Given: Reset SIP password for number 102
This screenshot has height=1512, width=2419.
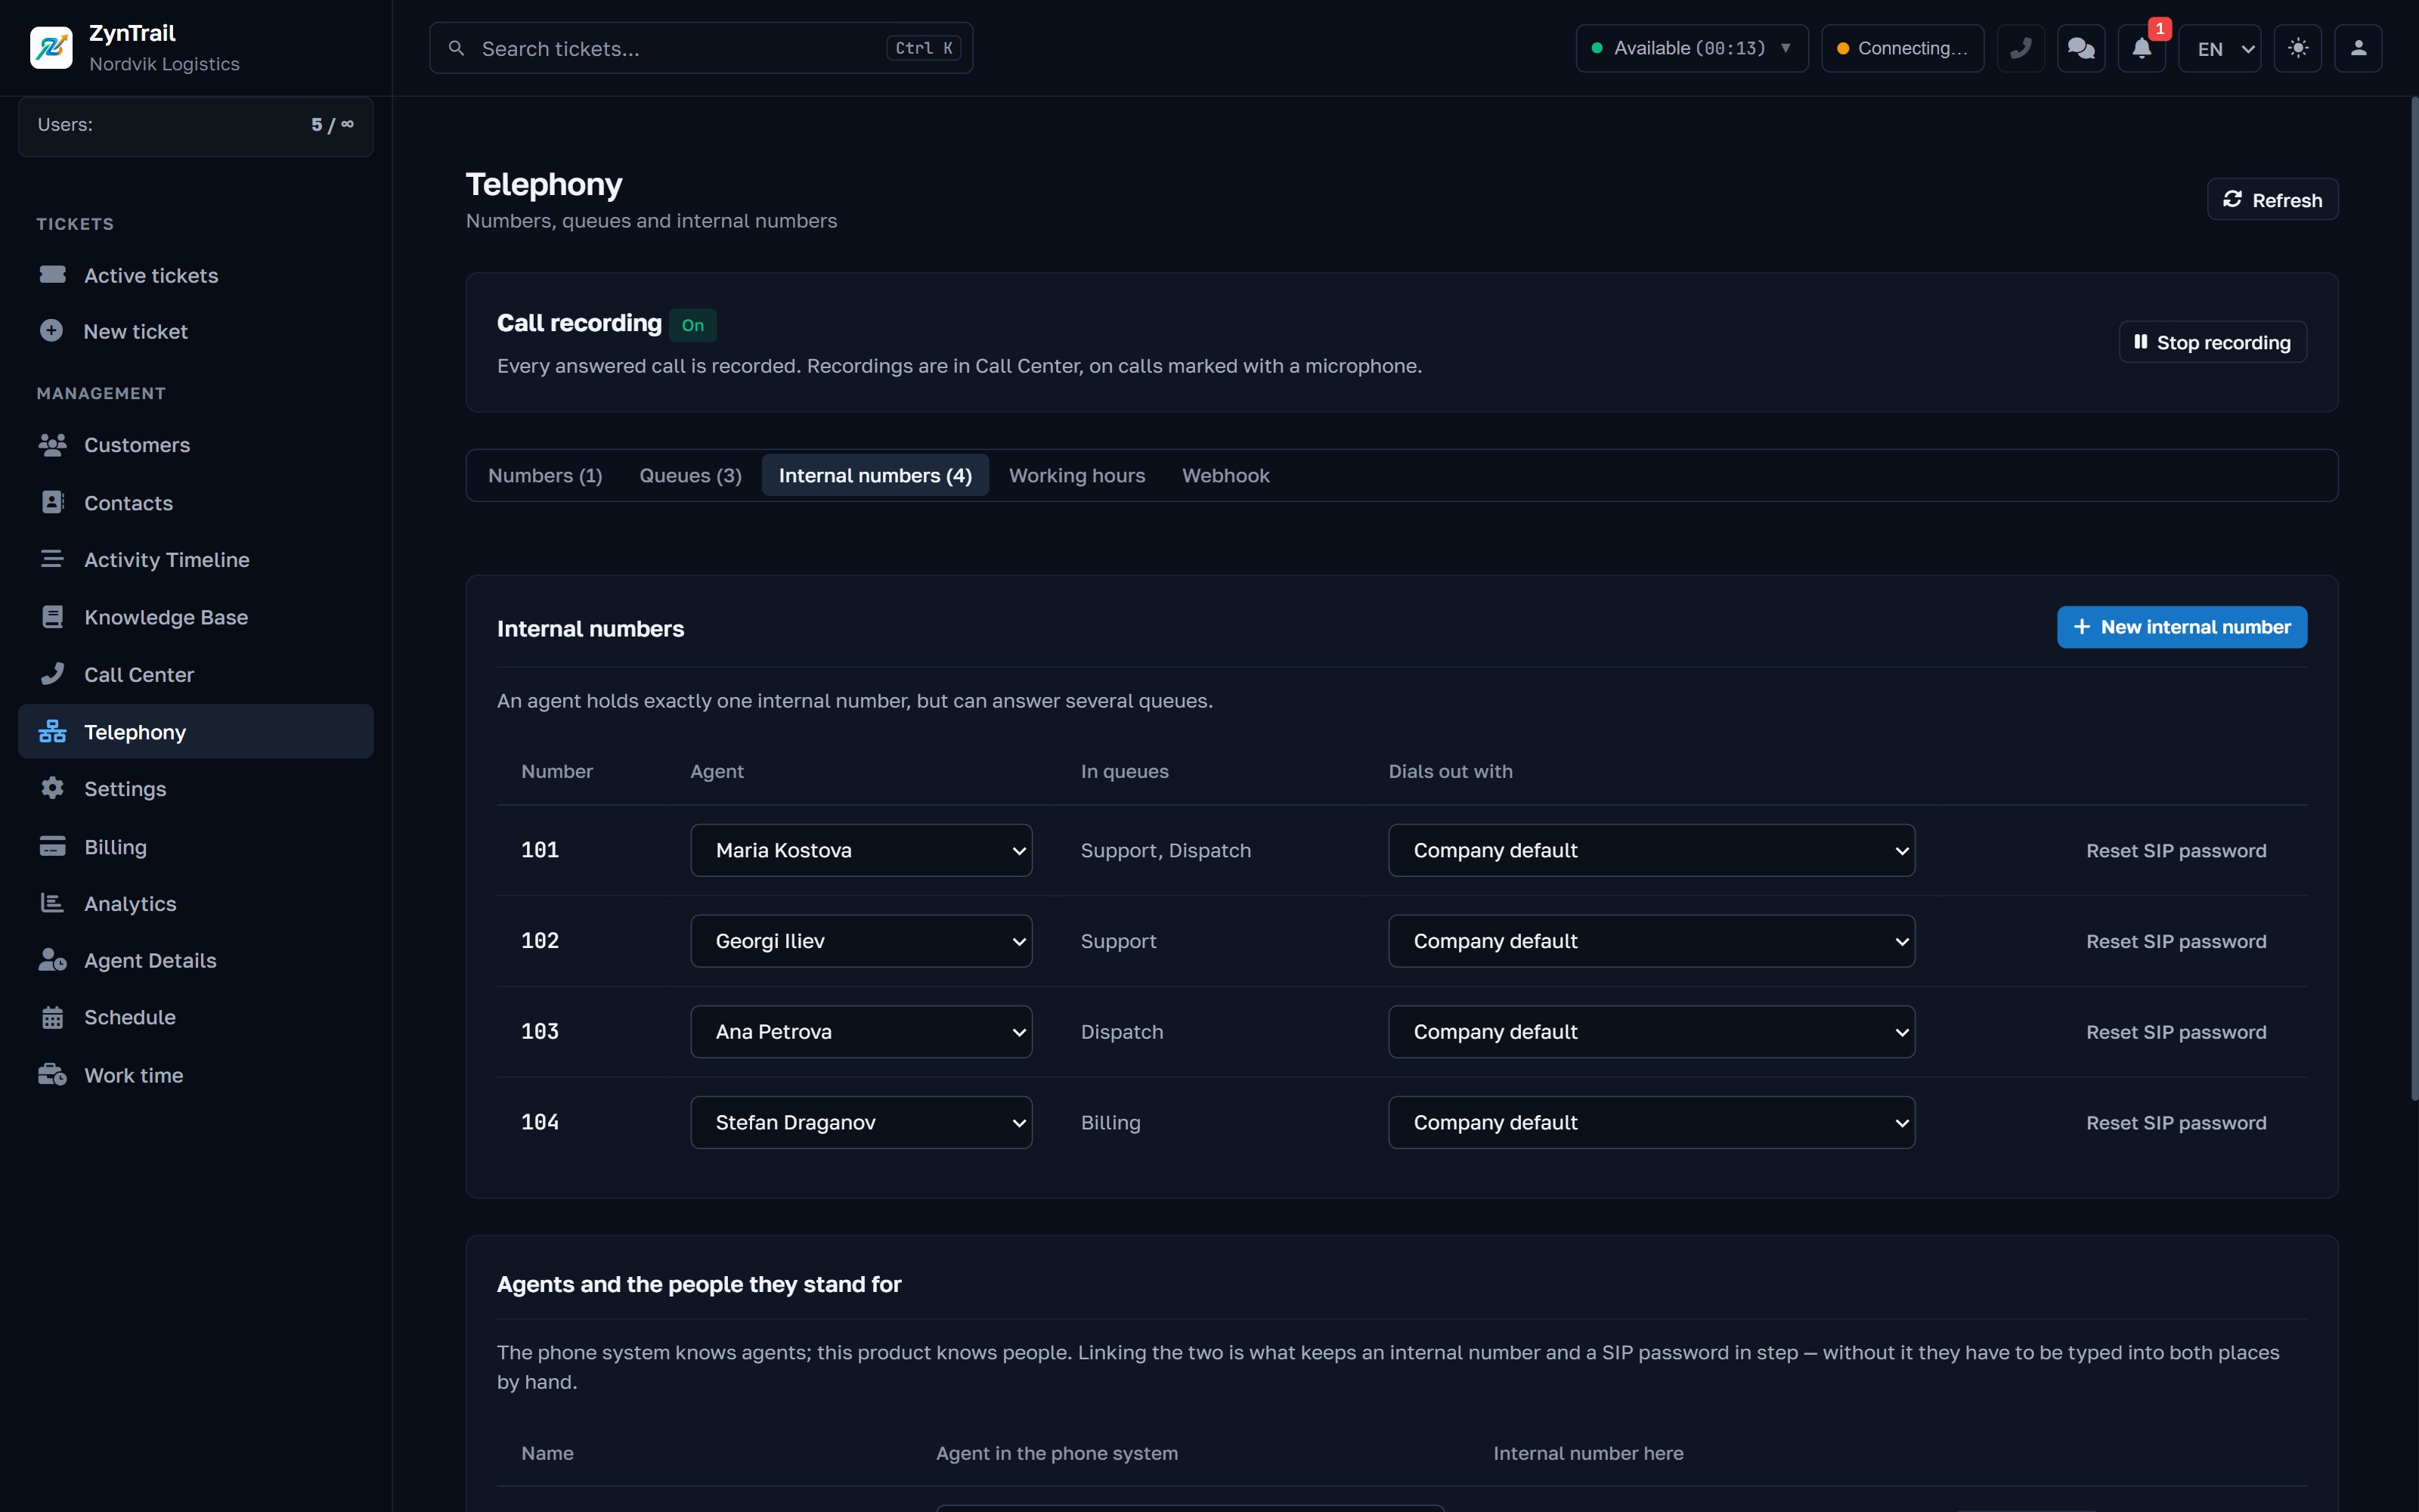Looking at the screenshot, I should 2176,942.
